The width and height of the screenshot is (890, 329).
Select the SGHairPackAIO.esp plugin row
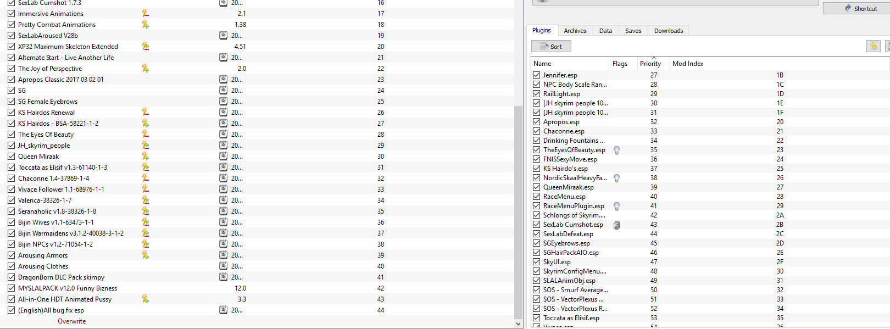click(x=710, y=253)
